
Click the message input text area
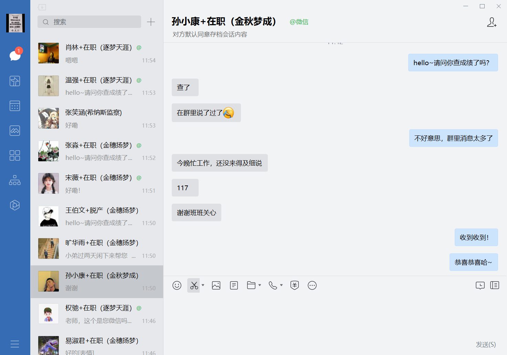335,315
